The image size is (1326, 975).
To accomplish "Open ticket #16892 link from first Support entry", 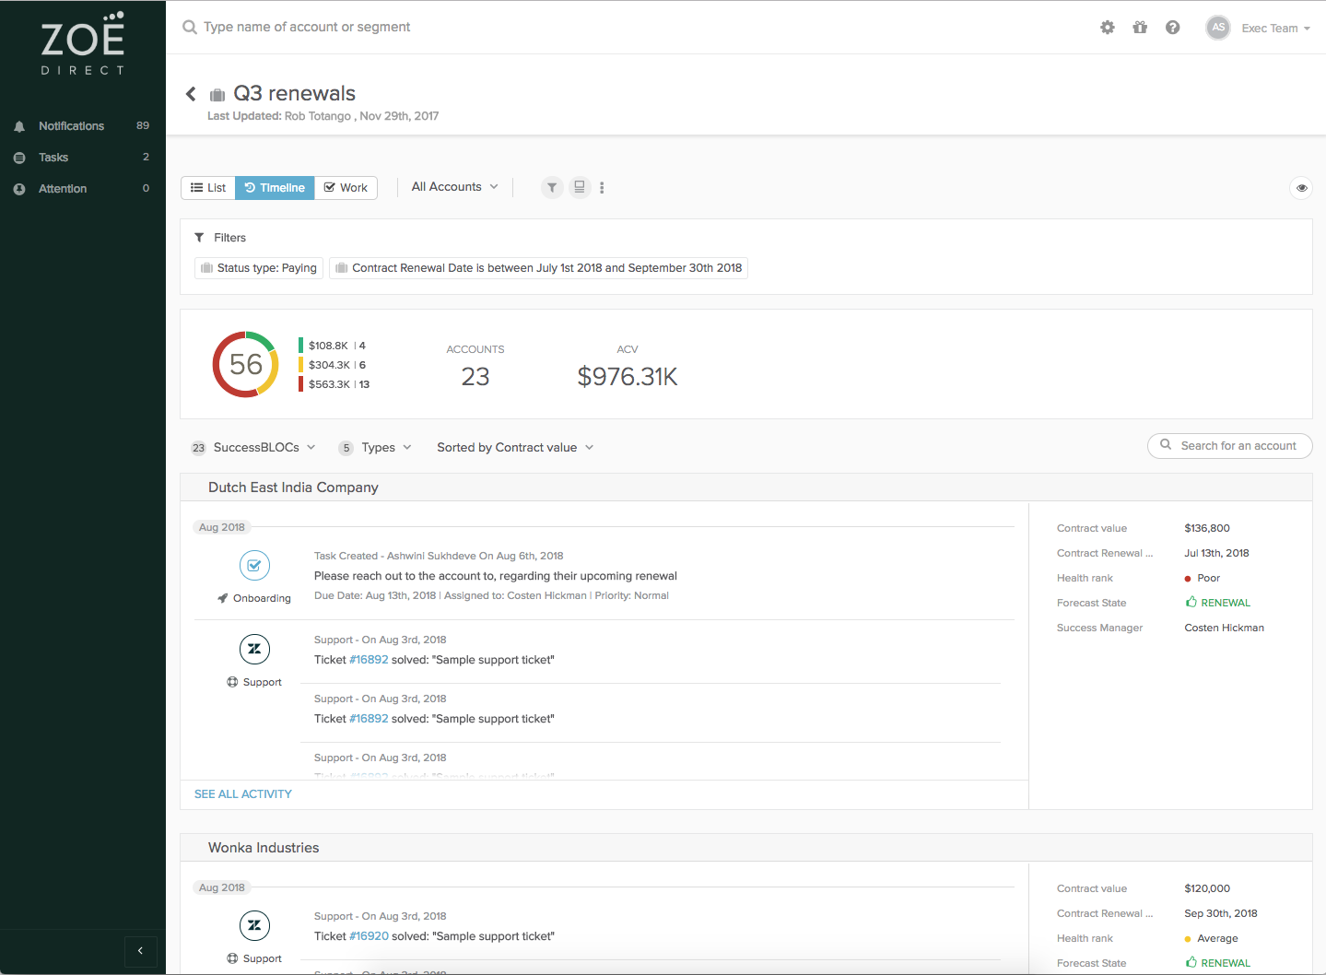I will tap(369, 660).
